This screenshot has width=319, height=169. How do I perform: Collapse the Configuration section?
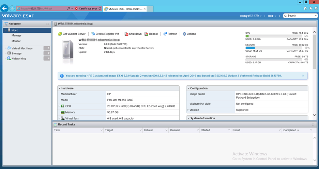[188, 88]
